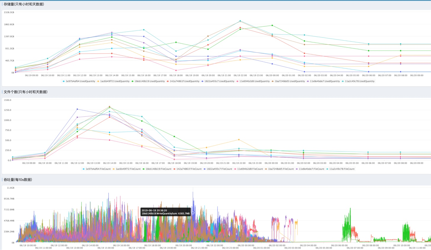
Task: Click the 142a74861f:FileCount legend item
Action: [x=187, y=169]
